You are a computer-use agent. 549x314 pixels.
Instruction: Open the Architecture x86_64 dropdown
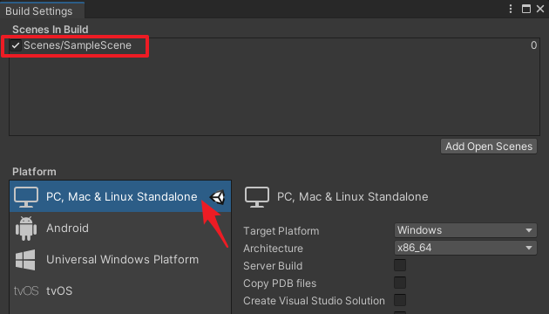[x=465, y=248]
